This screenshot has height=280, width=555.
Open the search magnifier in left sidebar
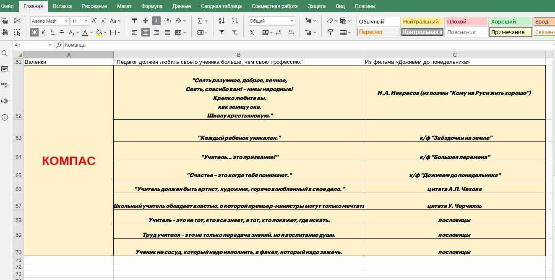[x=5, y=53]
